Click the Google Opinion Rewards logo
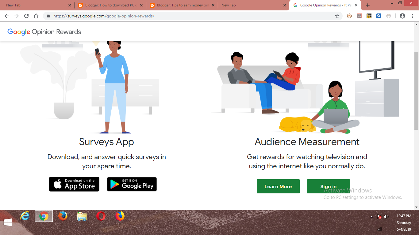The height and width of the screenshot is (235, 419). (x=44, y=32)
